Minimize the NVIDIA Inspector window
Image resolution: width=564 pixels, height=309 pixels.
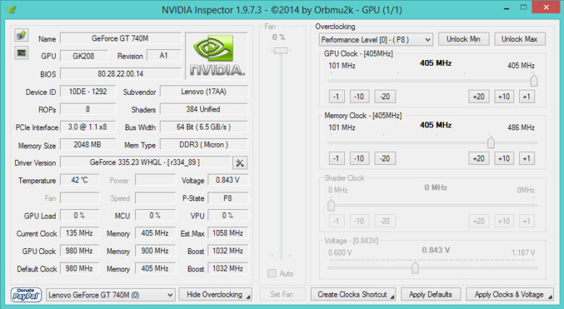(506, 8)
